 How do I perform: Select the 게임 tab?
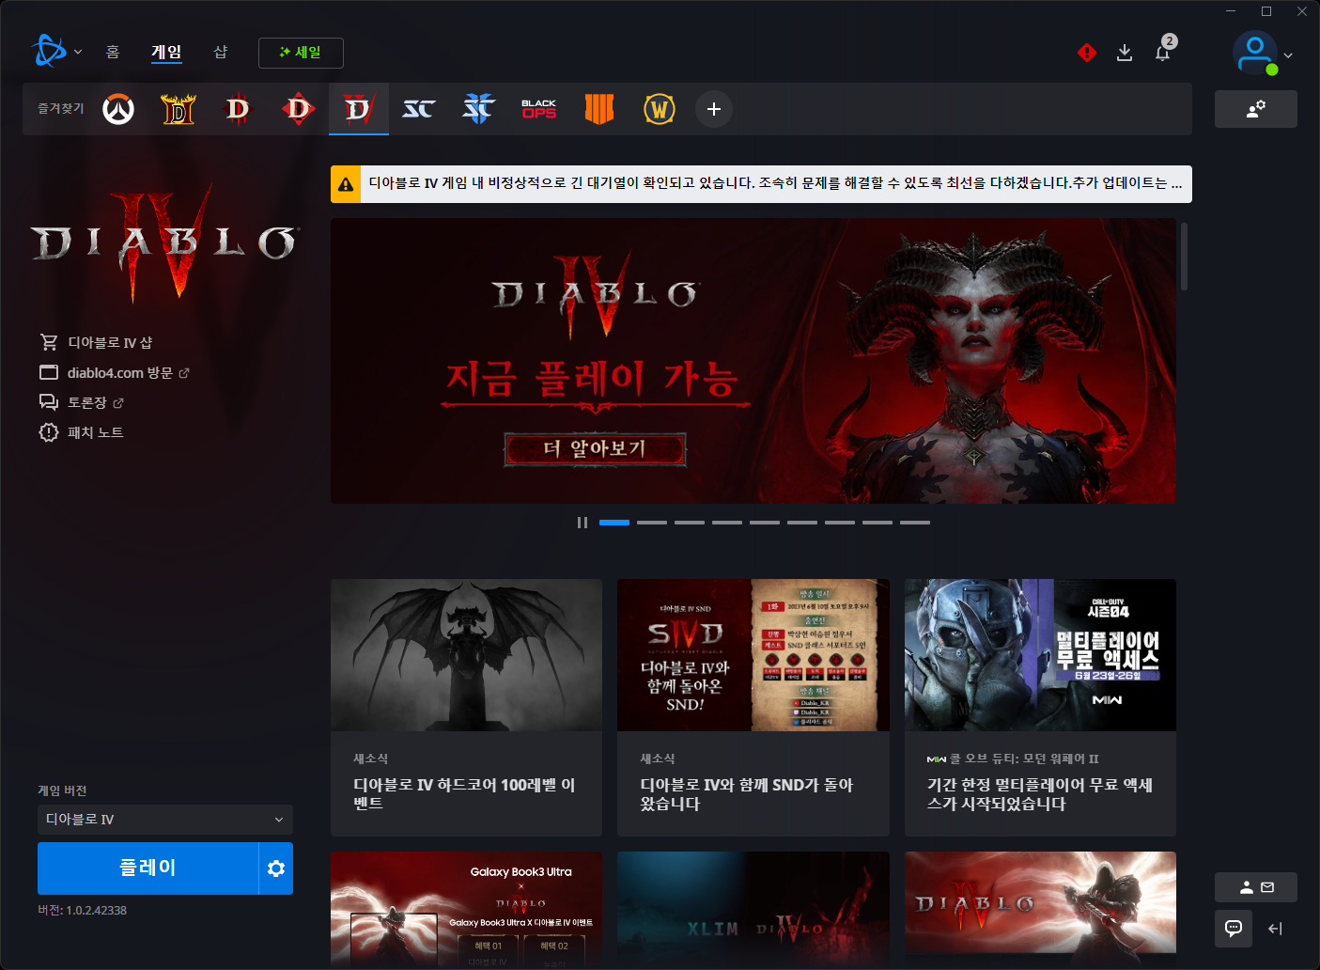[x=166, y=52]
